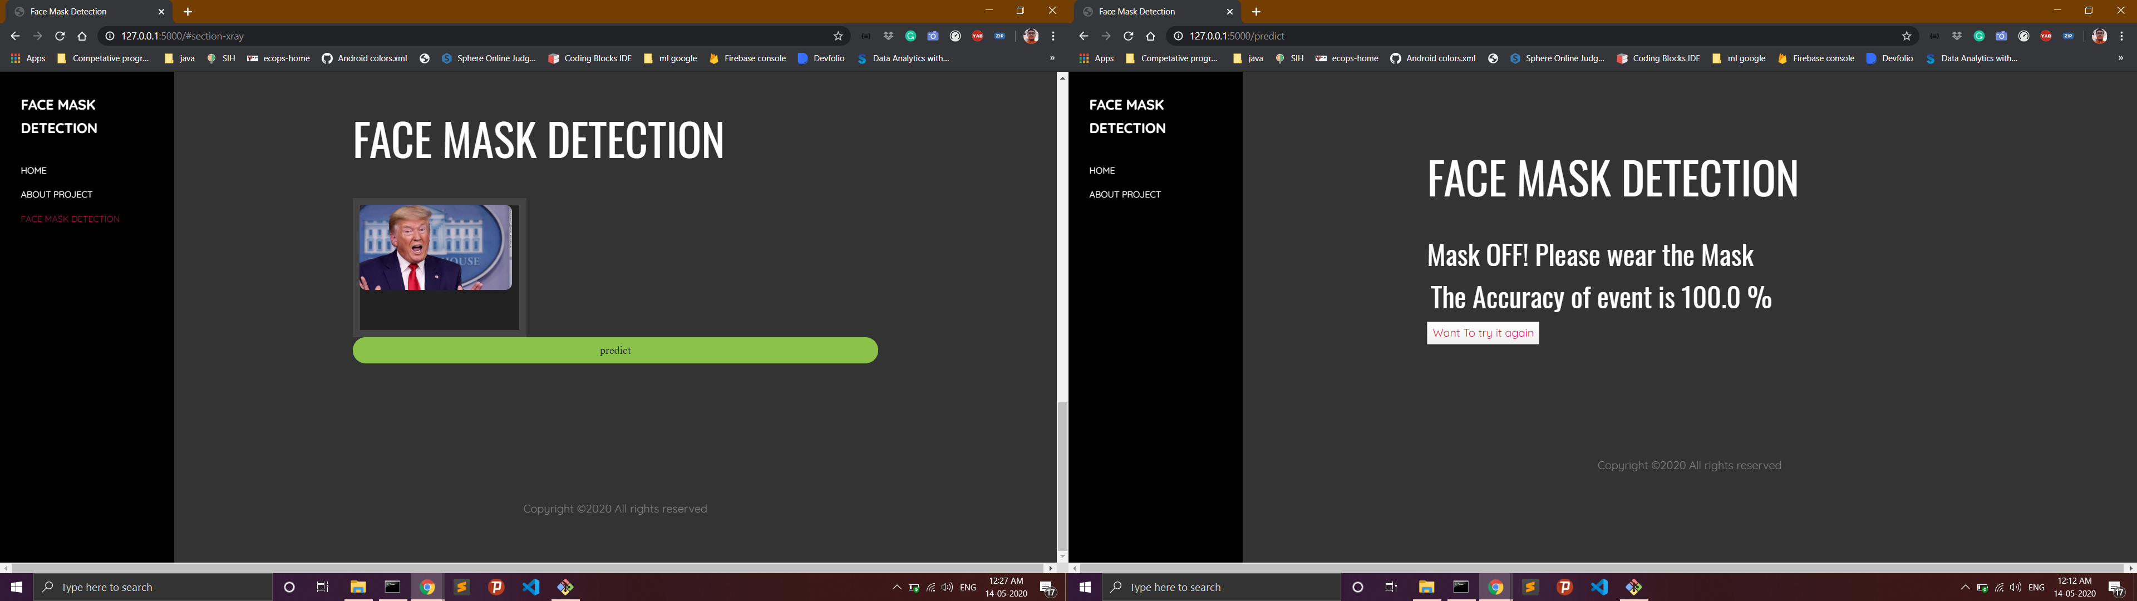
Task: Click the green predict button
Action: point(615,351)
